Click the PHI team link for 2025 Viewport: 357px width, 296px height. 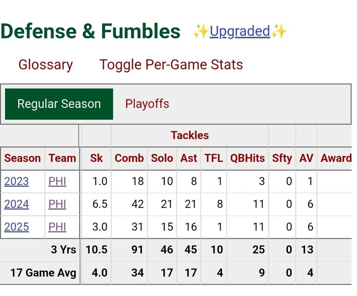pos(57,227)
